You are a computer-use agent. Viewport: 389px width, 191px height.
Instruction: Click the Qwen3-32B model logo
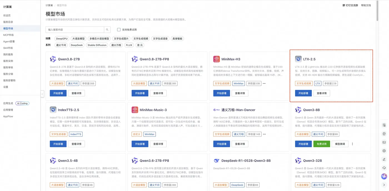298,161
